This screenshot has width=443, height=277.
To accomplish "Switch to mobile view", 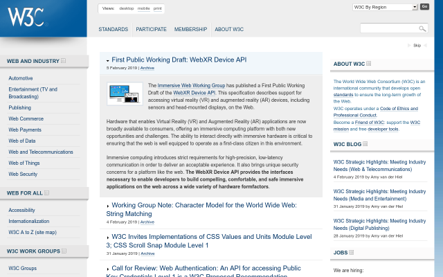I will point(143,8).
